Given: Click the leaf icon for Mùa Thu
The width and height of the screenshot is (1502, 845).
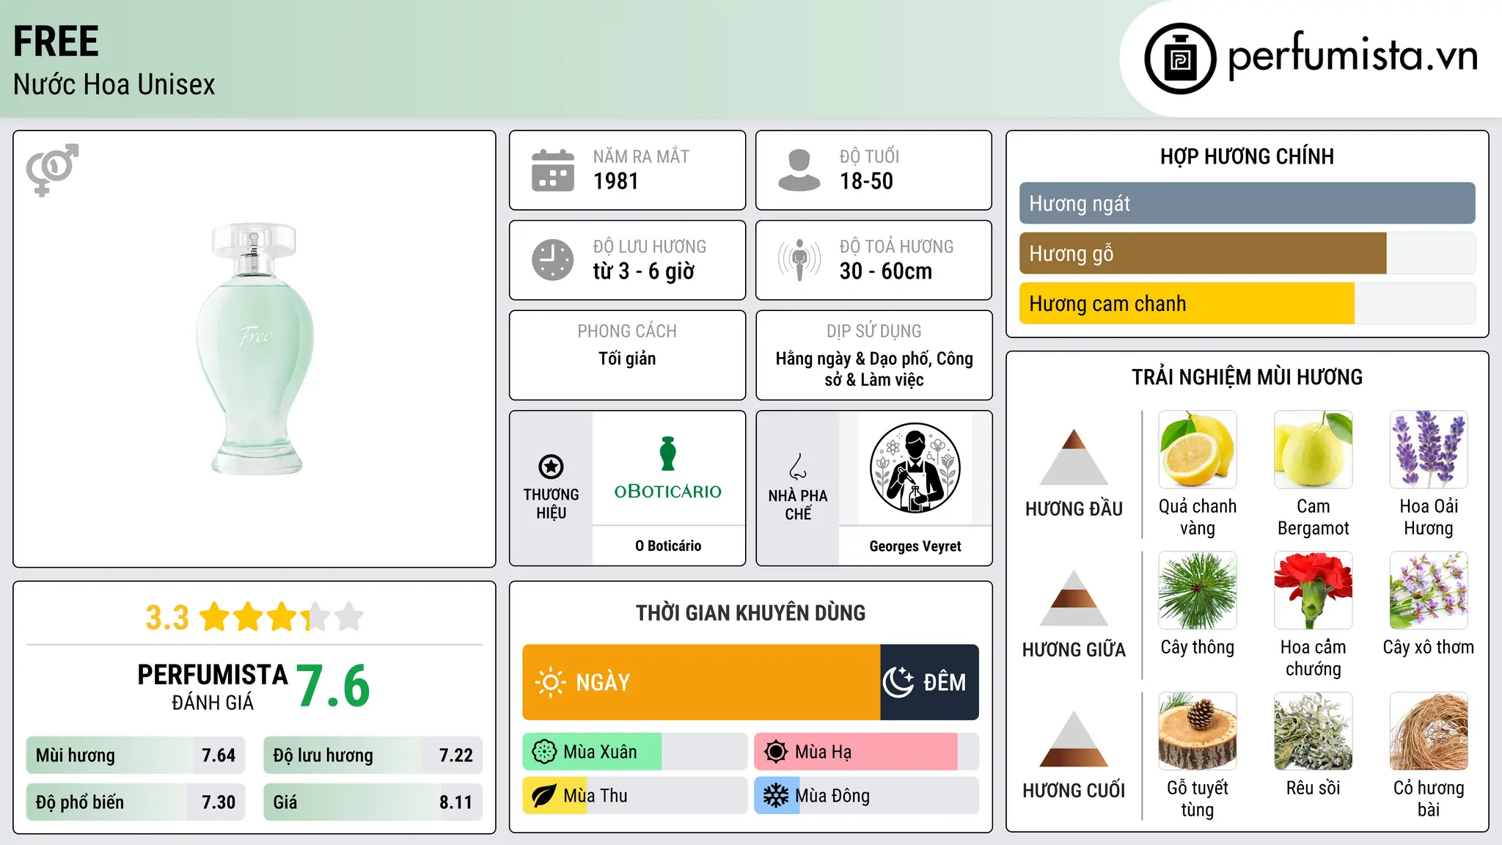Looking at the screenshot, I should pos(544,796).
